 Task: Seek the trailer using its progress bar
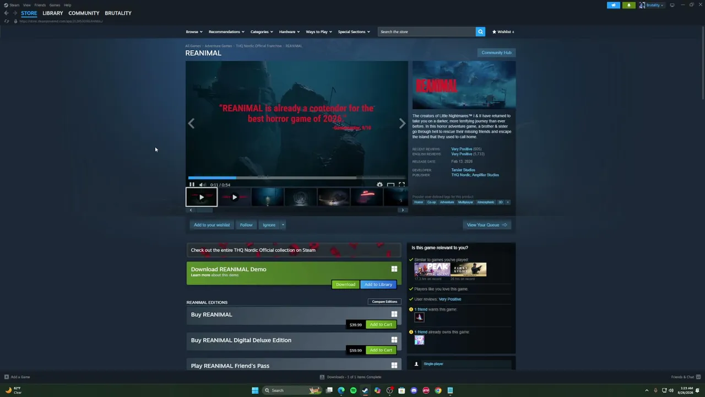[297, 178]
